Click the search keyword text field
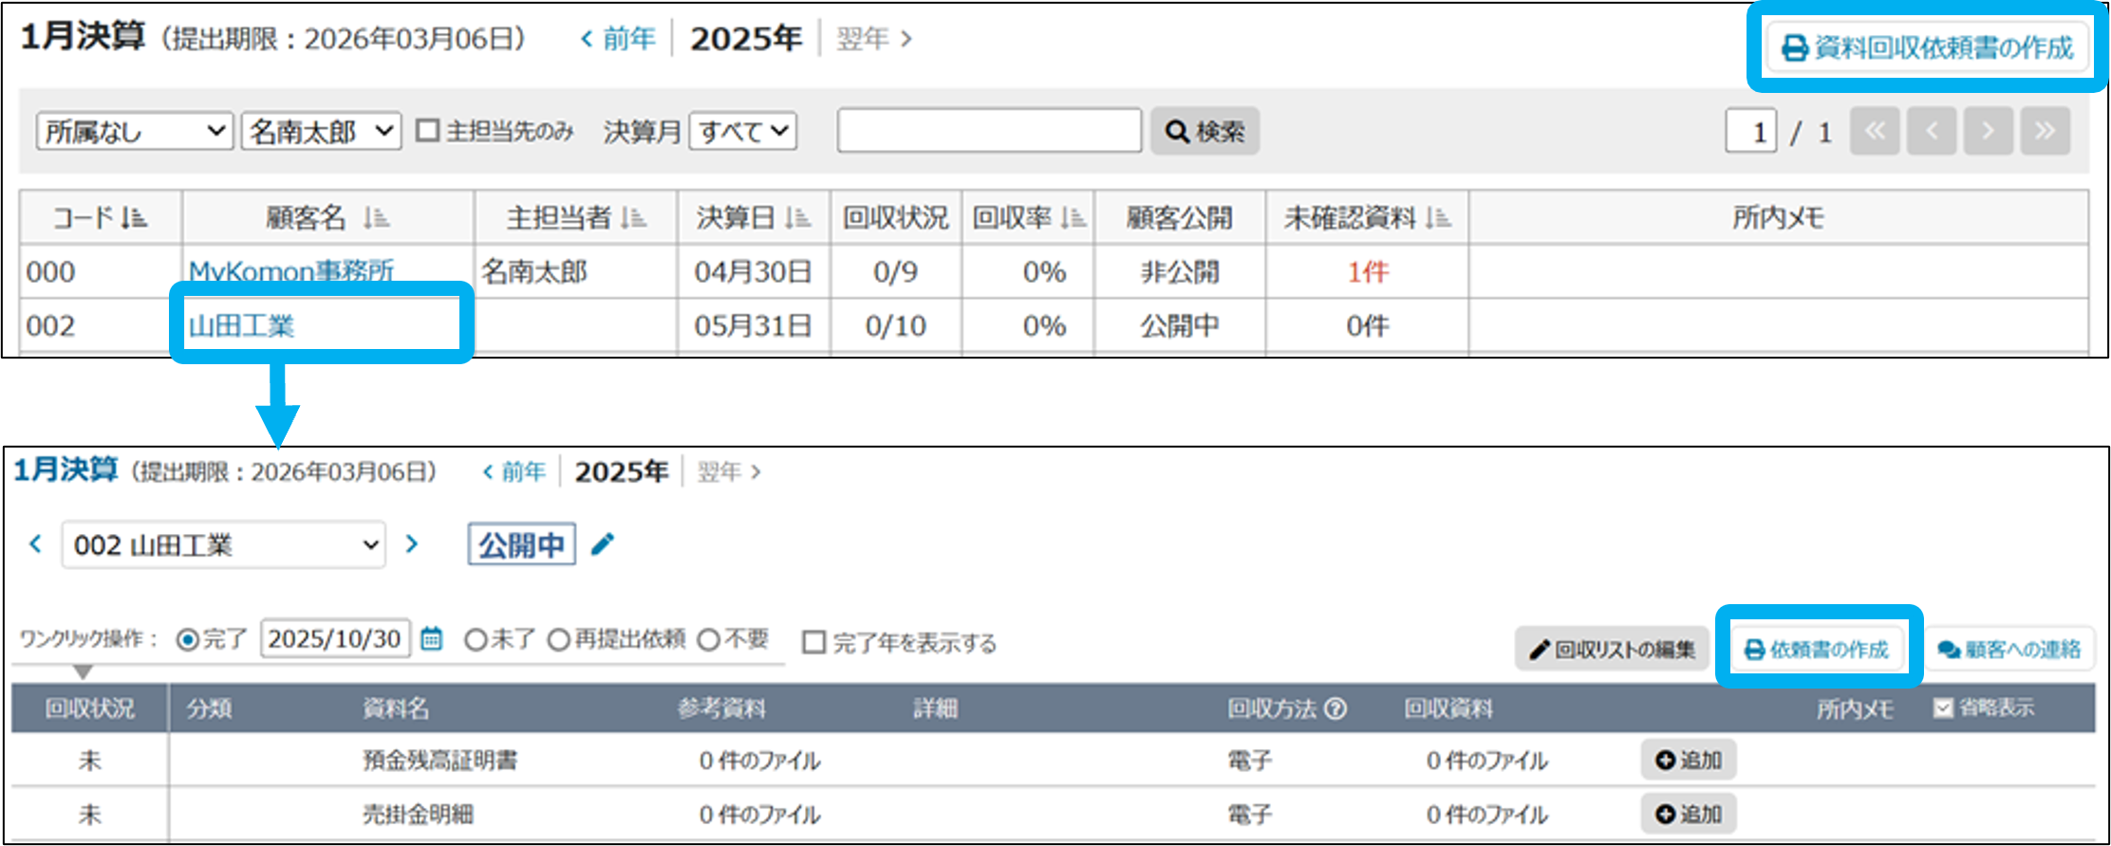2111x846 pixels. tap(989, 131)
